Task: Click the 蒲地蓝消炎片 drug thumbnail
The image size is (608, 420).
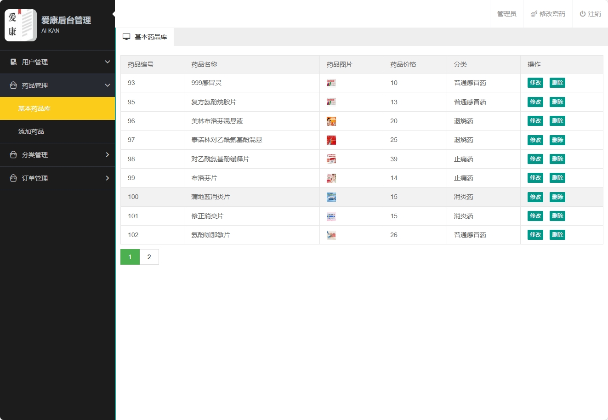Action: [x=331, y=197]
